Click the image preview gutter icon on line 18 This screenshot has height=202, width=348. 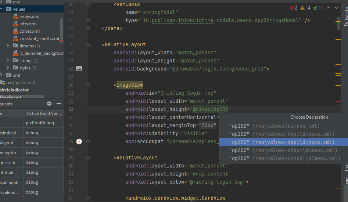79,69
